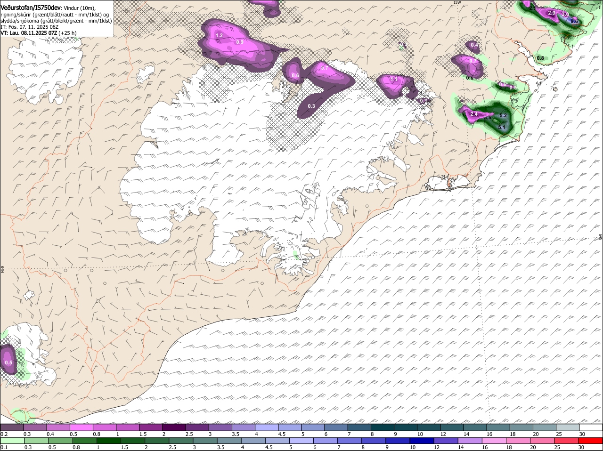Viewport: 603px width, 451px height.
Task: Click the 1.1 value in the pink patch
Action: (394, 80)
